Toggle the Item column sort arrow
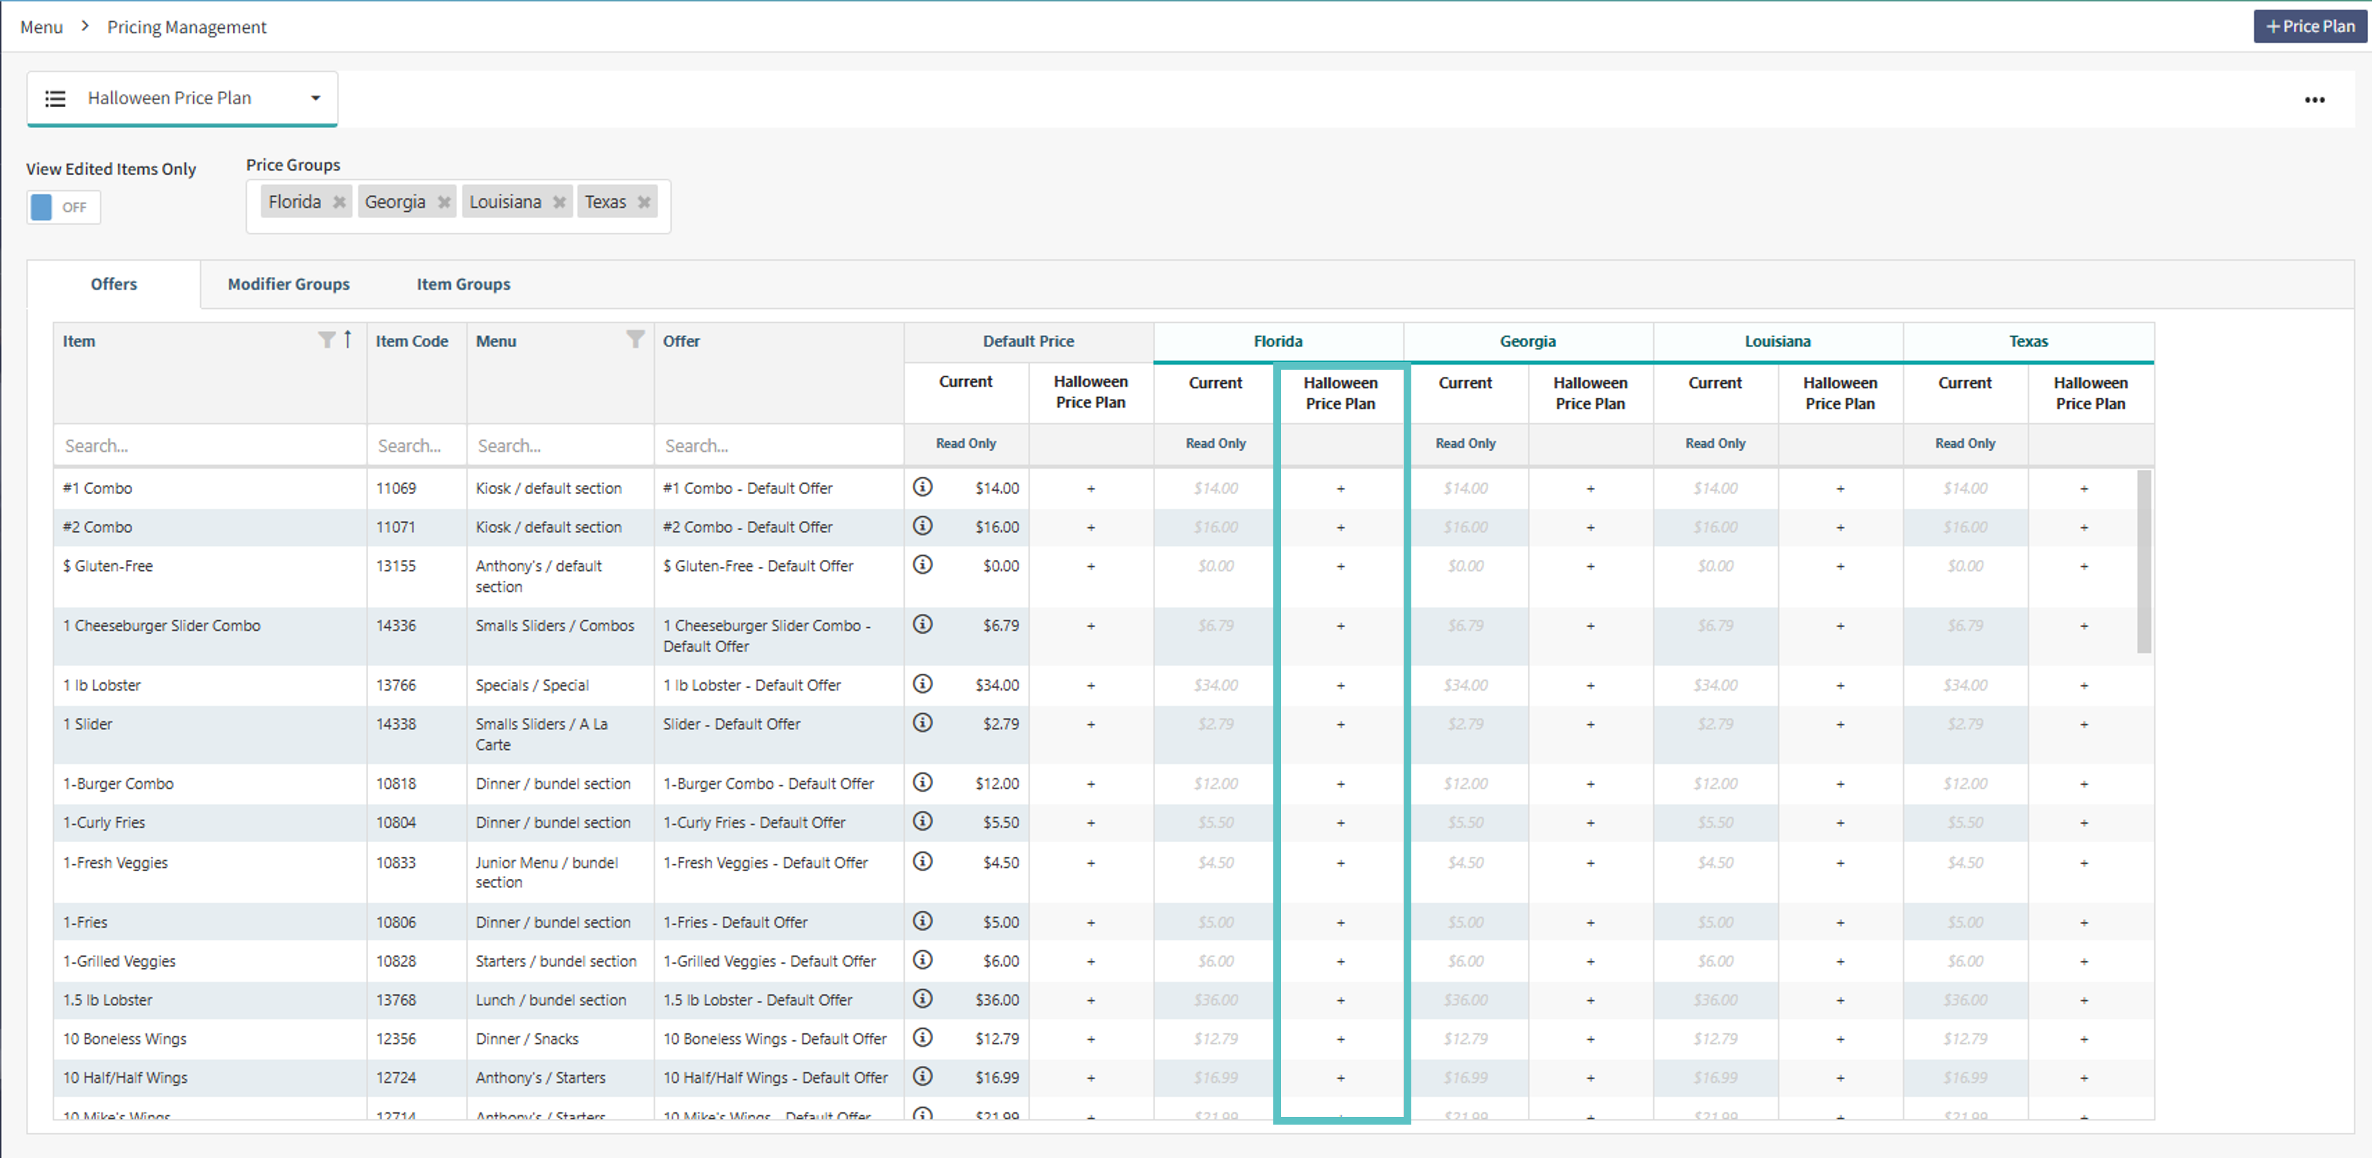Image resolution: width=2372 pixels, height=1158 pixels. tap(348, 339)
